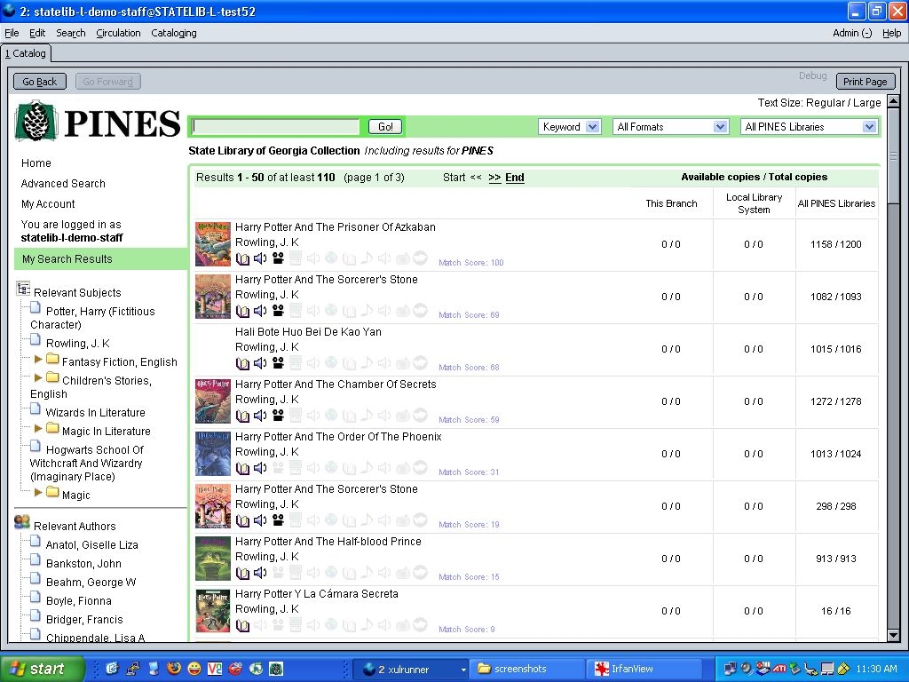Click the Advanced Search link
The height and width of the screenshot is (682, 909).
pyautogui.click(x=63, y=184)
